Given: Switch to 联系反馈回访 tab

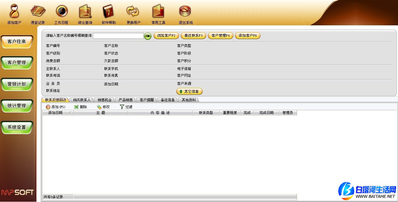Looking at the screenshot, I should [55, 100].
